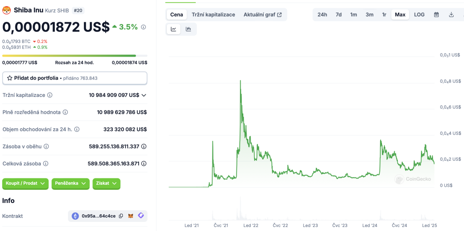Select the Tržní kapitalizace chart tab
This screenshot has width=464, height=231.
pos(213,14)
